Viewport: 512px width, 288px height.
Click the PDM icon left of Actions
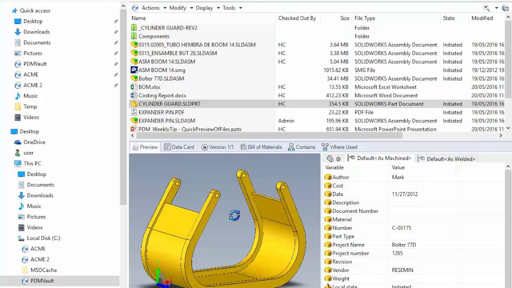point(135,8)
